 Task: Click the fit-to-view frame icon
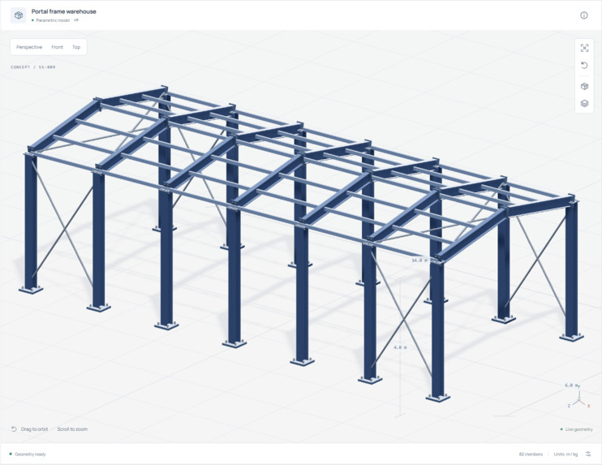tap(584, 48)
